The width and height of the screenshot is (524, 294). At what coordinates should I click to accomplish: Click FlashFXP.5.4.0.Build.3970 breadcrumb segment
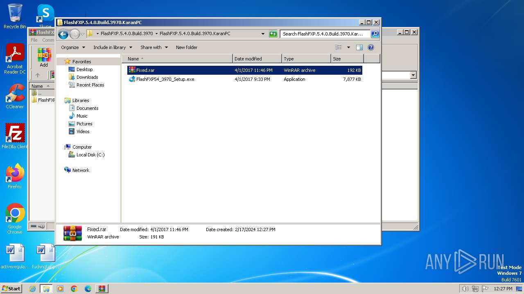[x=127, y=34]
